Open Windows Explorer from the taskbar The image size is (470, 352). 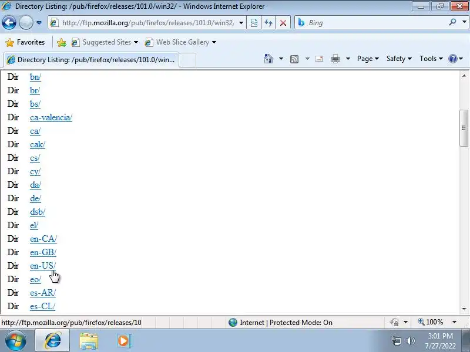[89, 341]
